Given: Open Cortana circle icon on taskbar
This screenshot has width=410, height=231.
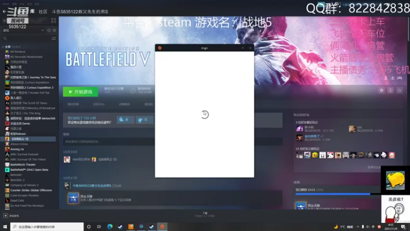Looking at the screenshot, I should (89, 226).
